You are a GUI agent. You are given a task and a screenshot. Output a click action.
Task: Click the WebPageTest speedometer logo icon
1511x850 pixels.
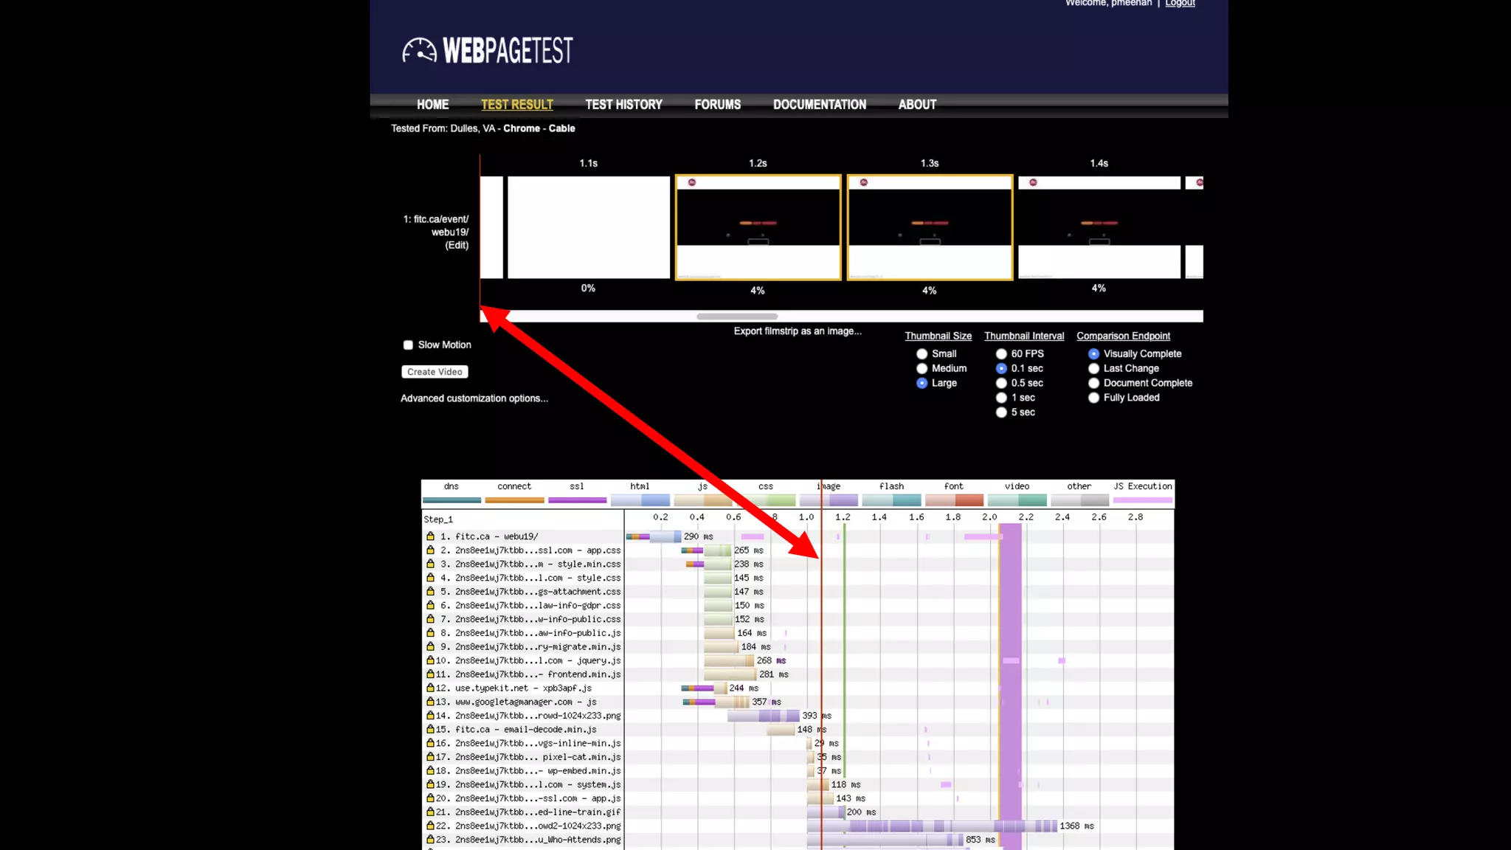419,50
